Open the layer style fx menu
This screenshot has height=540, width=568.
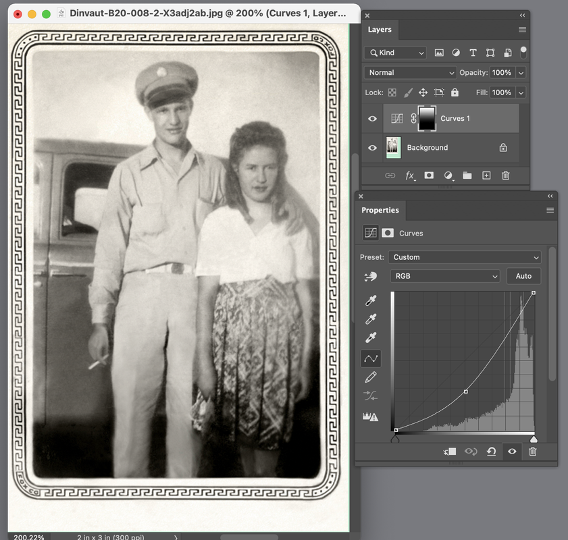point(409,175)
